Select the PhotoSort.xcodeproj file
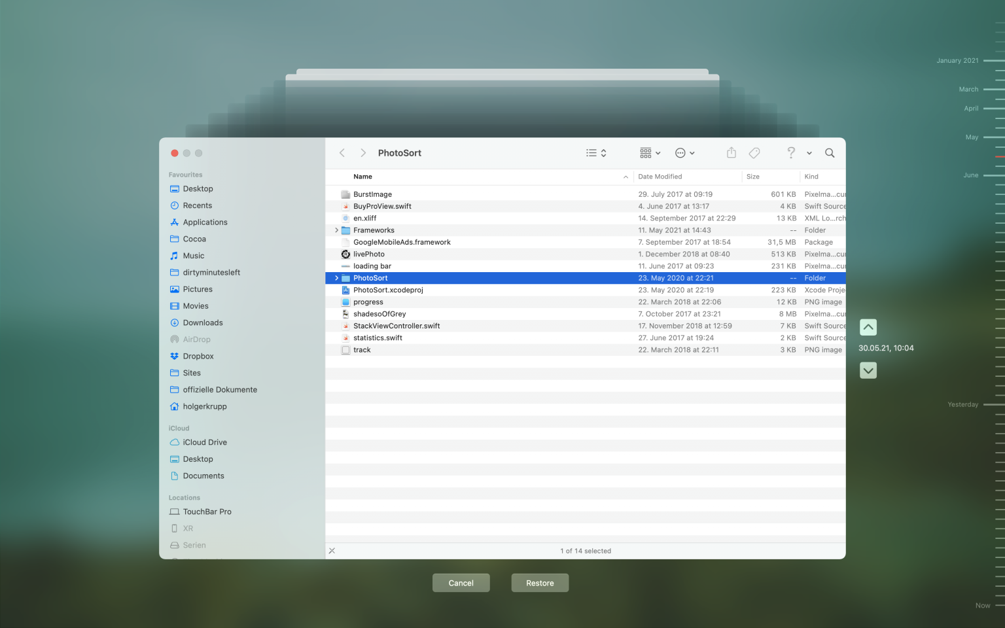This screenshot has height=628, width=1005. tap(388, 290)
